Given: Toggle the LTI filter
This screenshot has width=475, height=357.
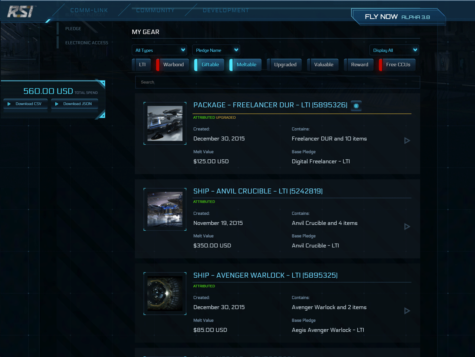Looking at the screenshot, I should [142, 65].
